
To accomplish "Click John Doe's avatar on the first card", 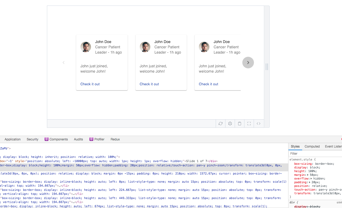I will pyautogui.click(x=86, y=46).
